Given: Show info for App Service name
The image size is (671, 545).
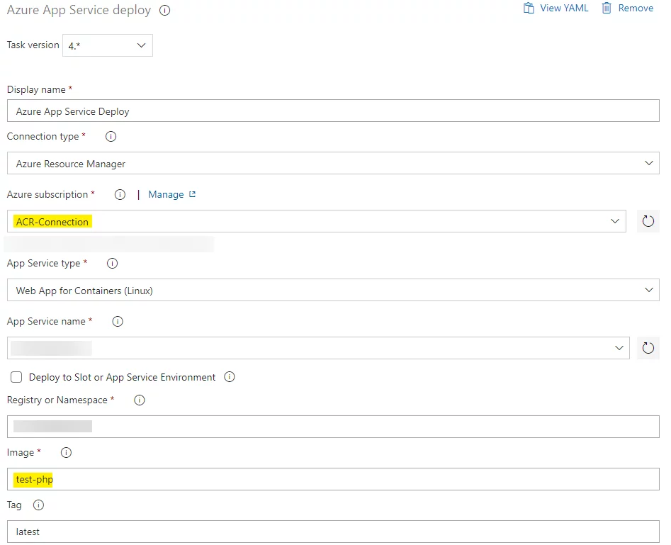Looking at the screenshot, I should pyautogui.click(x=118, y=322).
